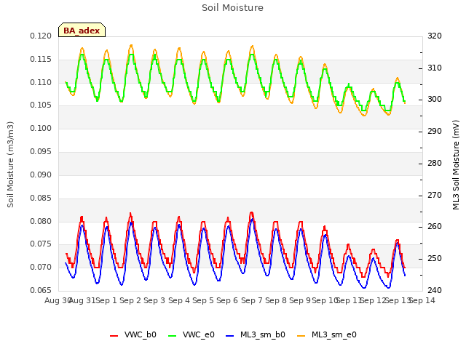The width and height of the screenshot is (466, 349).
Task: Click the 0.110 left axis tick label
Action: 41,82
